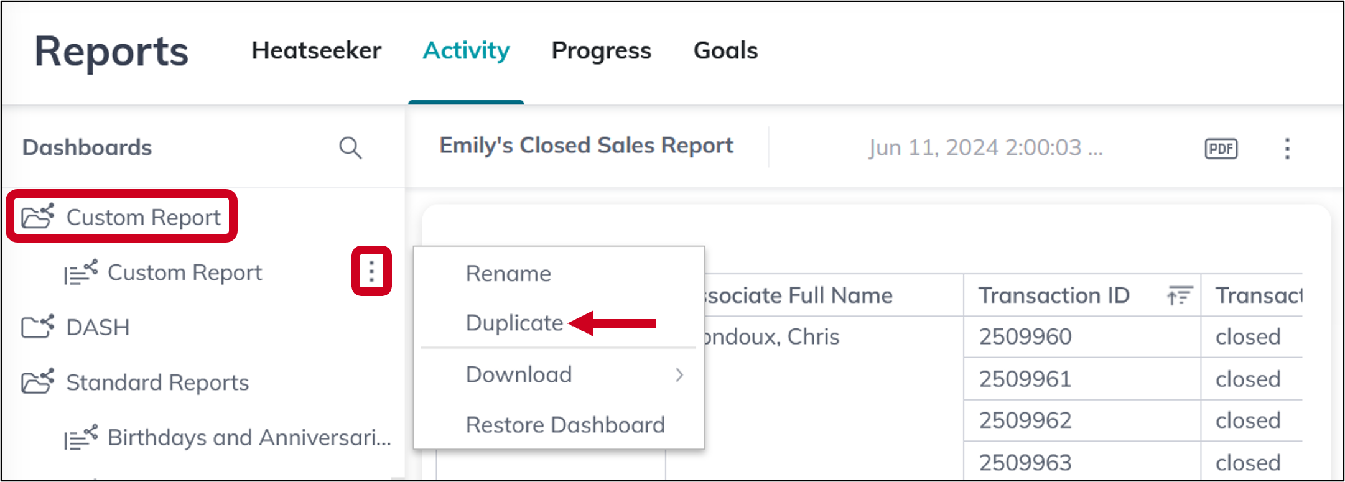
Task: Expand the Custom Report folder
Action: (x=144, y=217)
